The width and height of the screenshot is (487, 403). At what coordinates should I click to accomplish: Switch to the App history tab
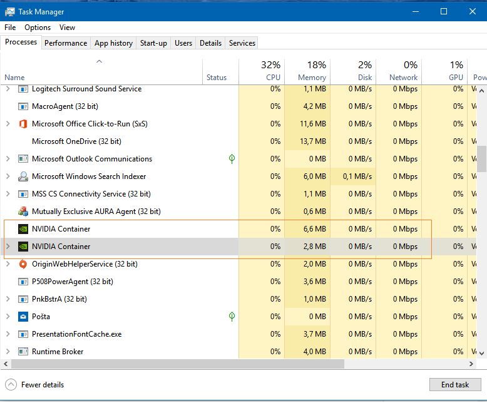point(113,43)
